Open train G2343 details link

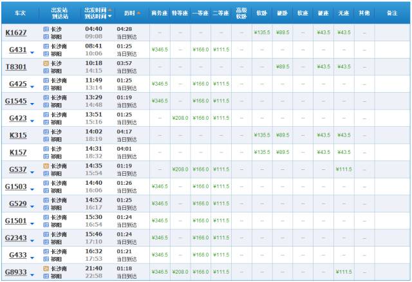[16, 238]
